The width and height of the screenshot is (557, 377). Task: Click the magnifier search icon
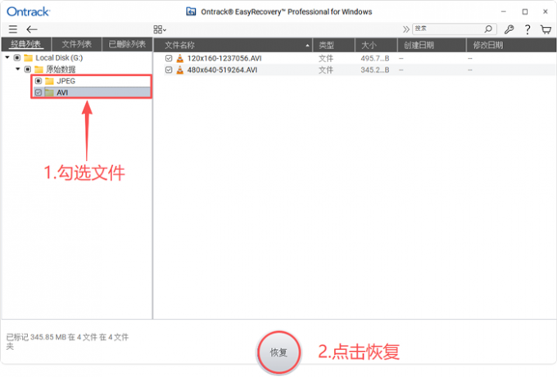(x=489, y=29)
